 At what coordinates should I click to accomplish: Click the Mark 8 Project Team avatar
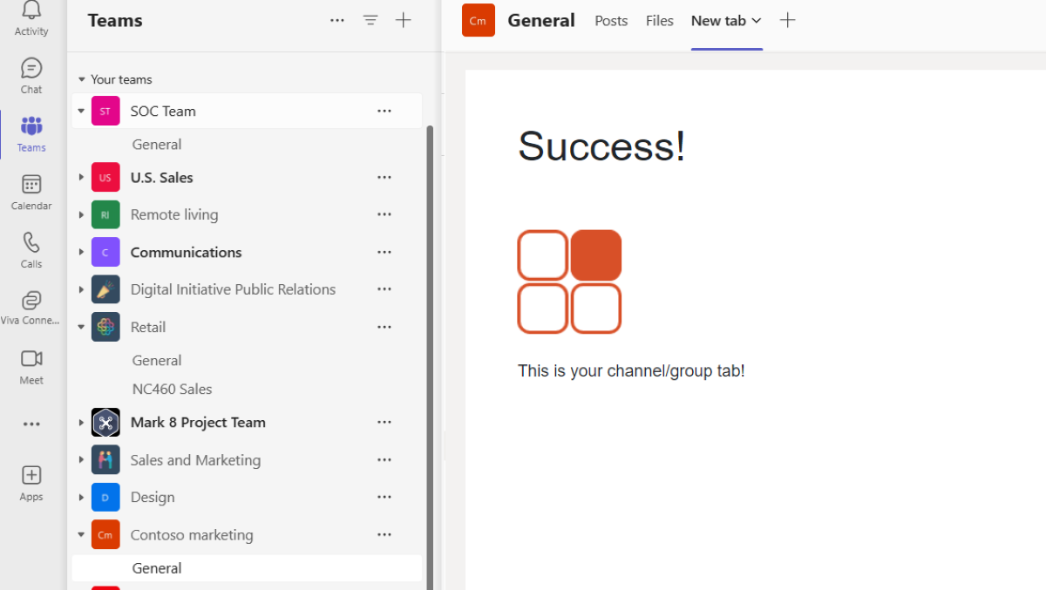[x=105, y=423]
